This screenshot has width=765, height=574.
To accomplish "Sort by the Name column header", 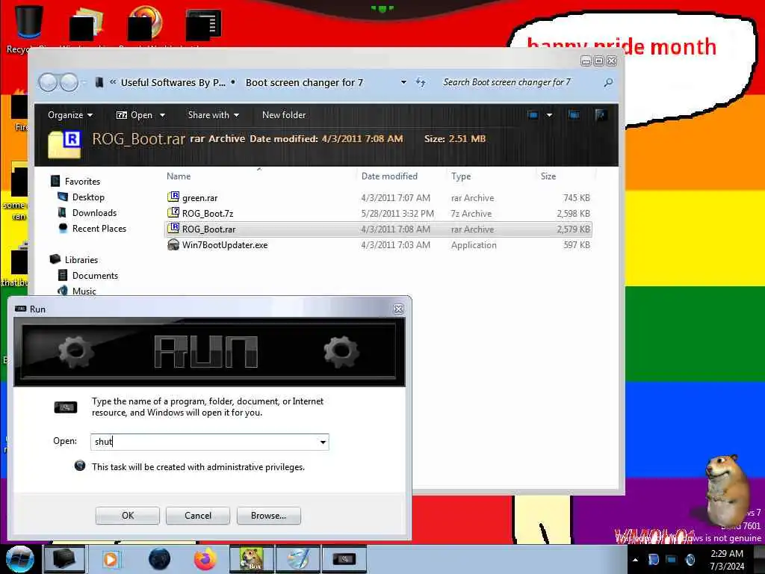I will (179, 176).
